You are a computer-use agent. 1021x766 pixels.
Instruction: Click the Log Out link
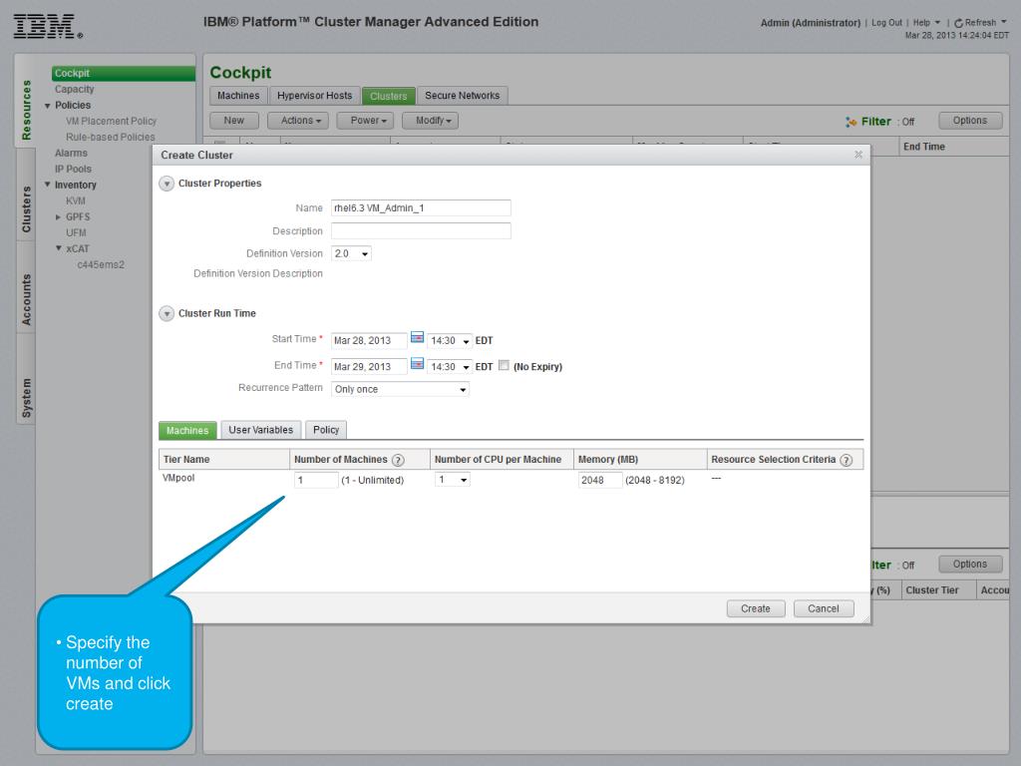[x=886, y=23]
